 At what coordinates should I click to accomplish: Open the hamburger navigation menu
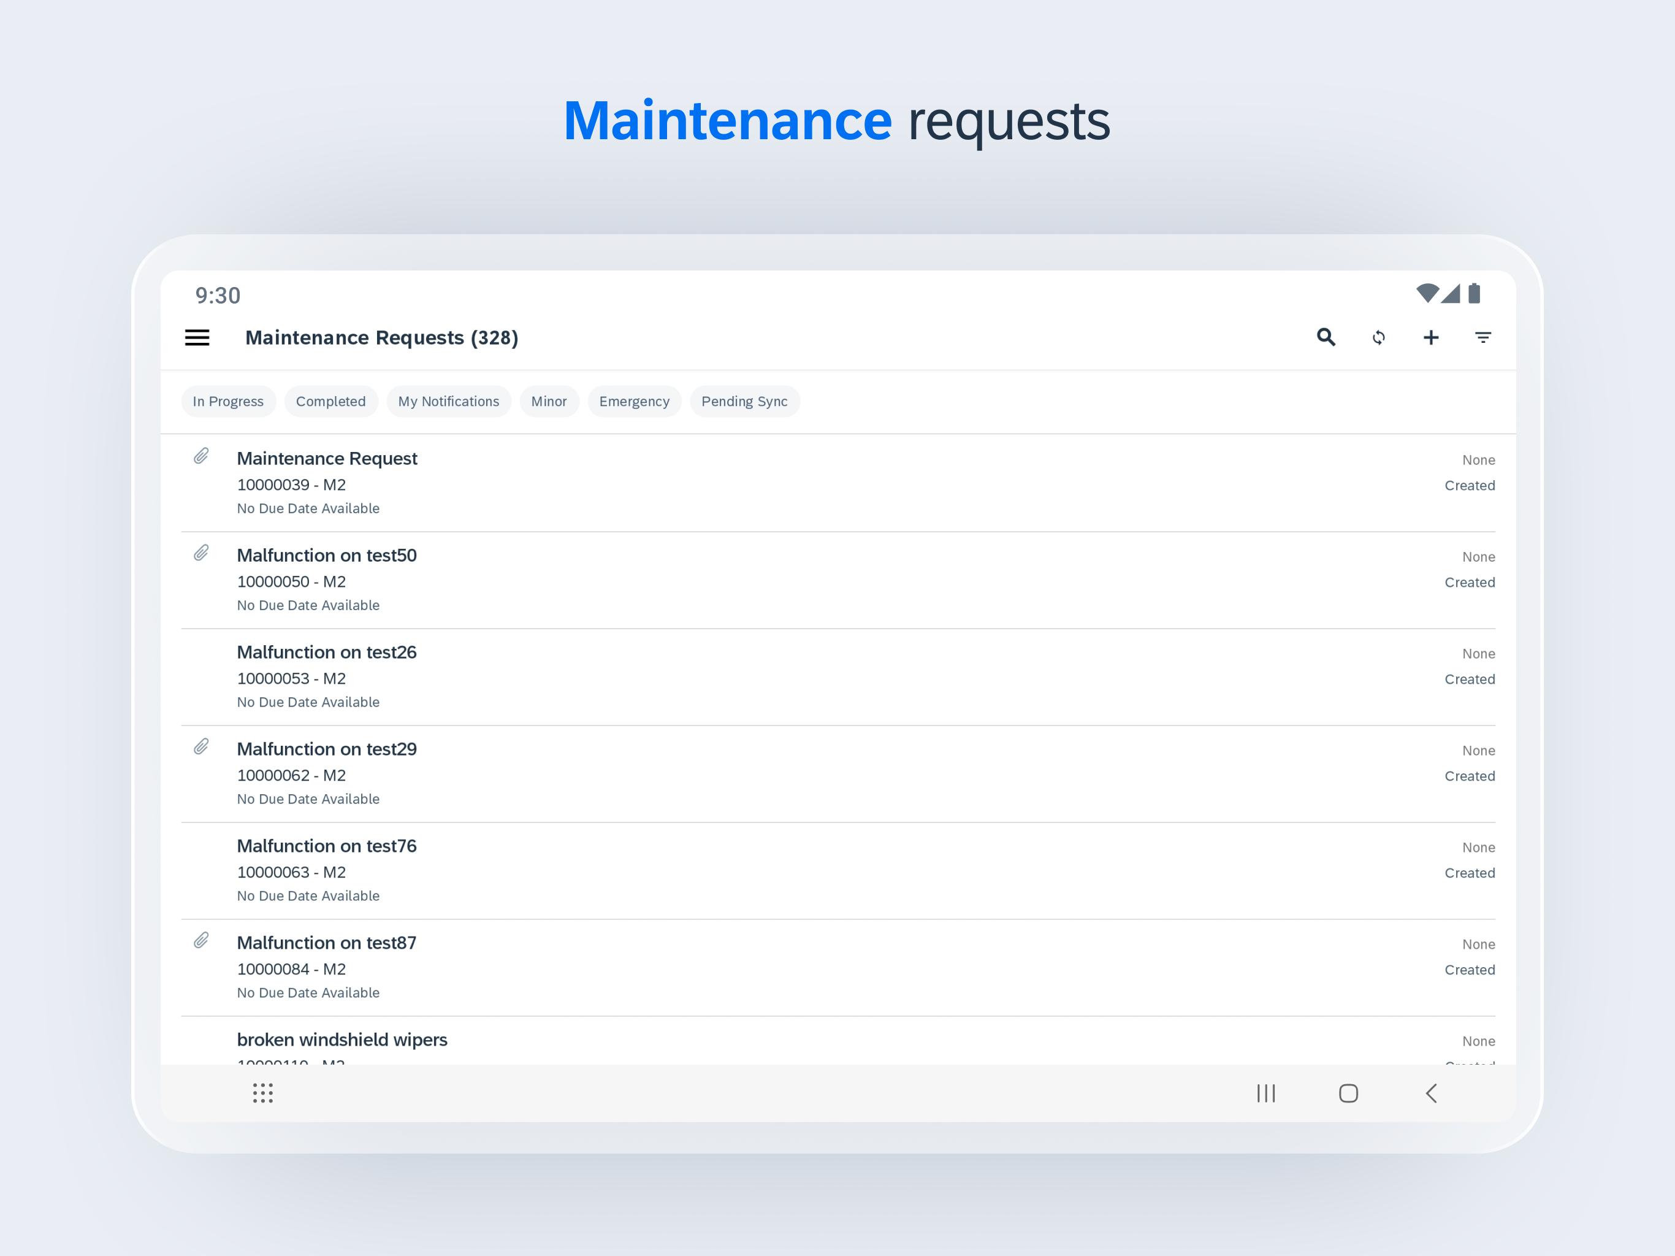pyautogui.click(x=197, y=337)
